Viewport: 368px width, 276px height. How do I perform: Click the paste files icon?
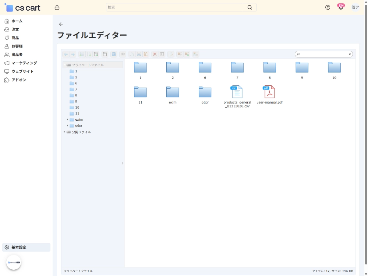[146, 54]
